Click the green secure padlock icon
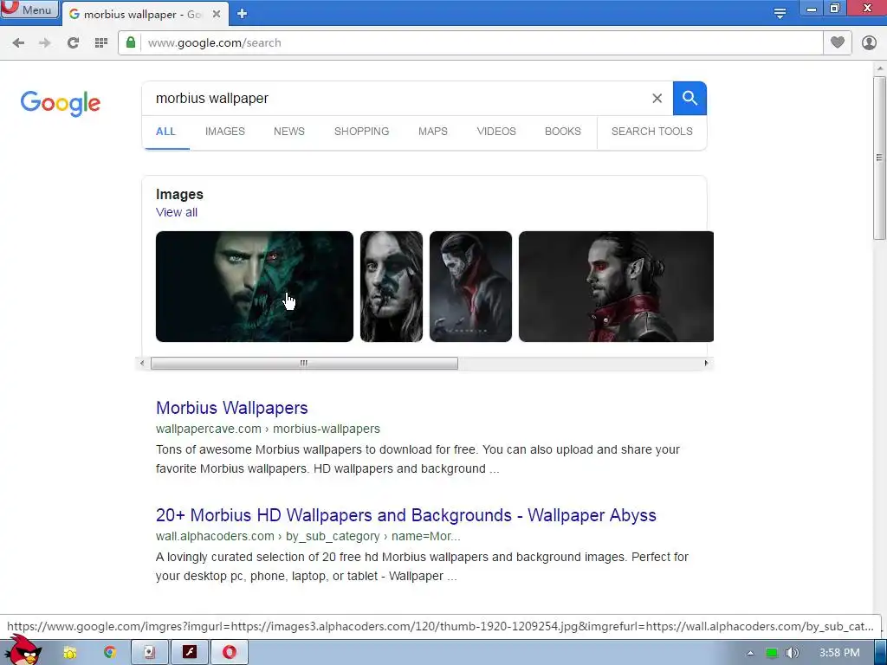 (131, 42)
